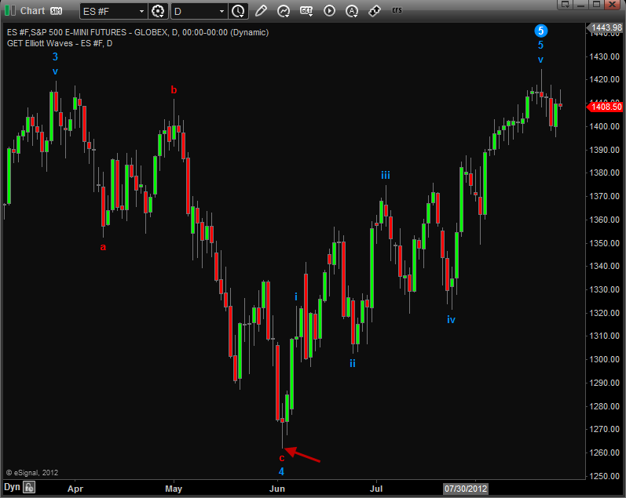Select the pencil drawing tool

[261, 11]
